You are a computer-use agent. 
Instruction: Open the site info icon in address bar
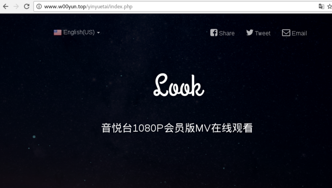39,6
